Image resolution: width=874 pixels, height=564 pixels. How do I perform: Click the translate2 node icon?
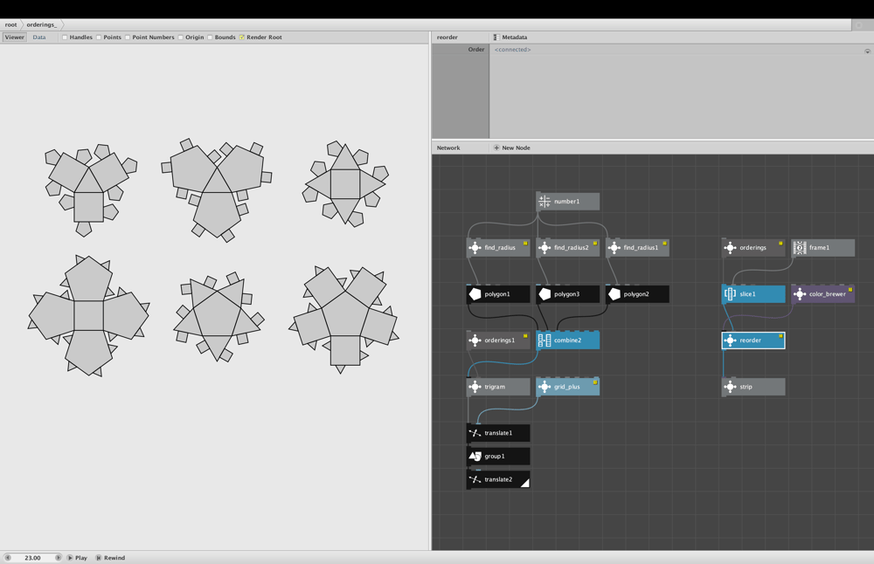475,479
